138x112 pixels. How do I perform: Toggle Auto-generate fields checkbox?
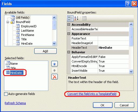pos(6,94)
